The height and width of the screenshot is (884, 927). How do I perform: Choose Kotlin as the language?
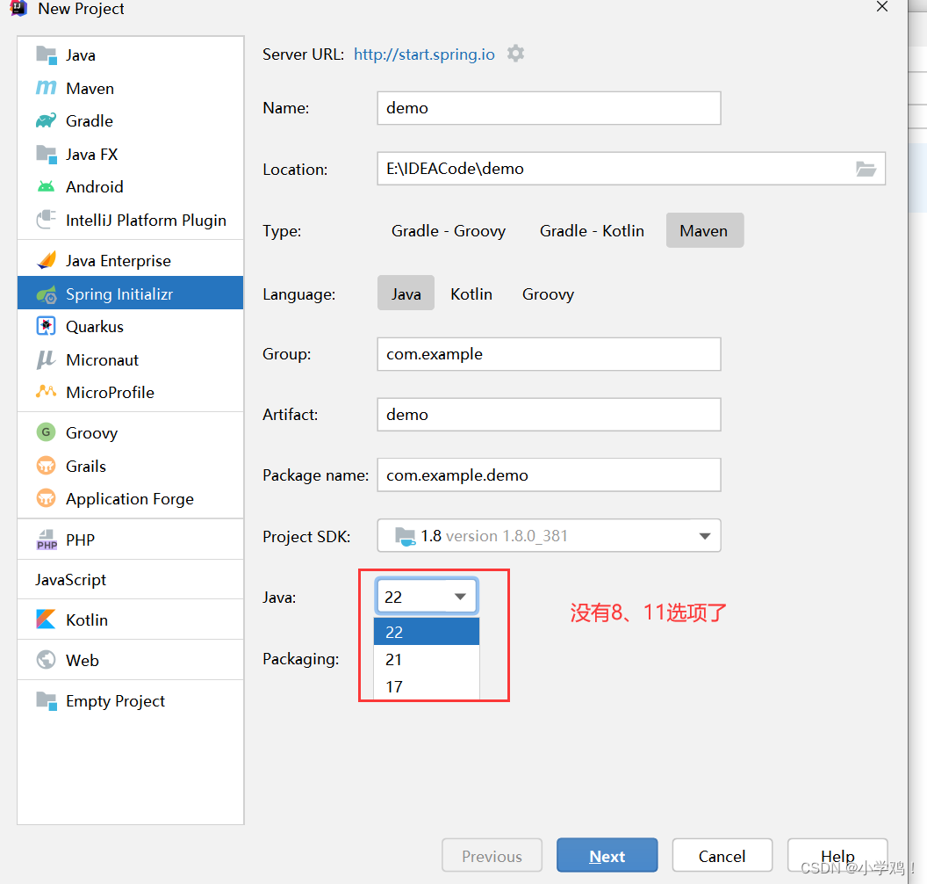pos(471,294)
